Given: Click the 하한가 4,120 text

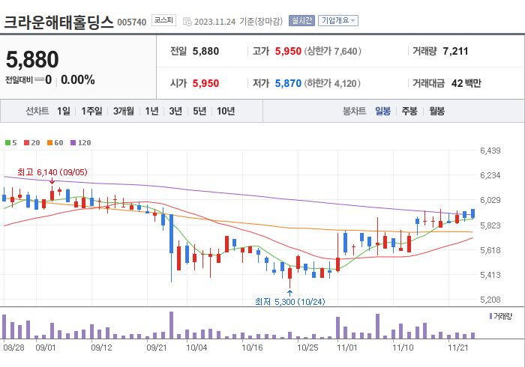Looking at the screenshot, I should pos(332,83).
